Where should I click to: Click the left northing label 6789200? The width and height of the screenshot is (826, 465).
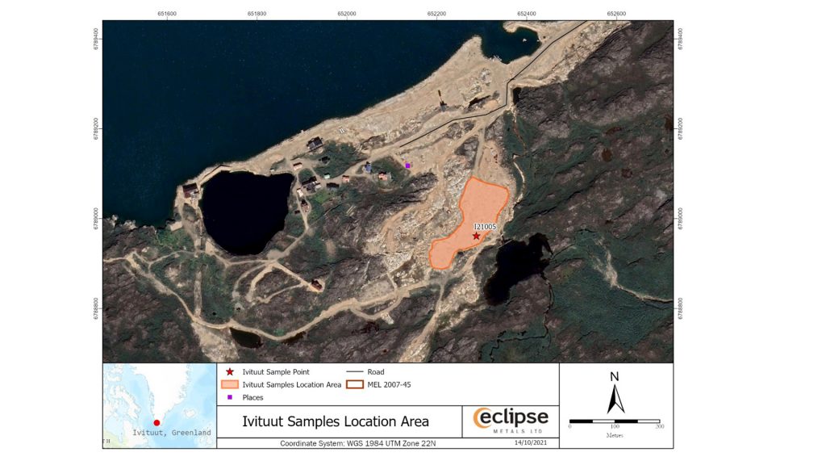tap(96, 128)
